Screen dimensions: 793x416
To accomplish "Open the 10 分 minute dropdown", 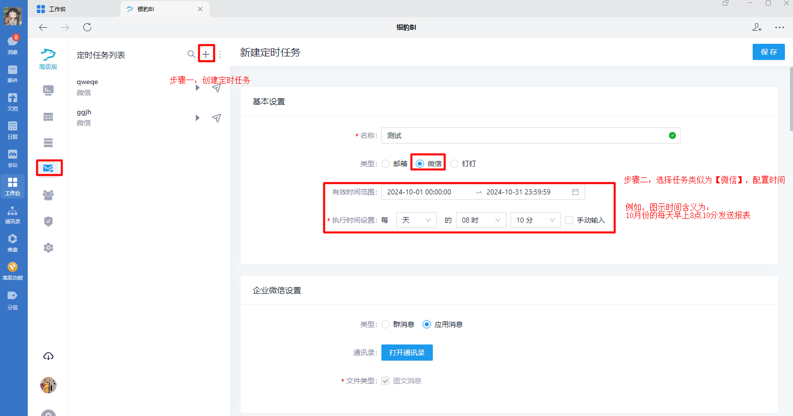I will [x=536, y=220].
